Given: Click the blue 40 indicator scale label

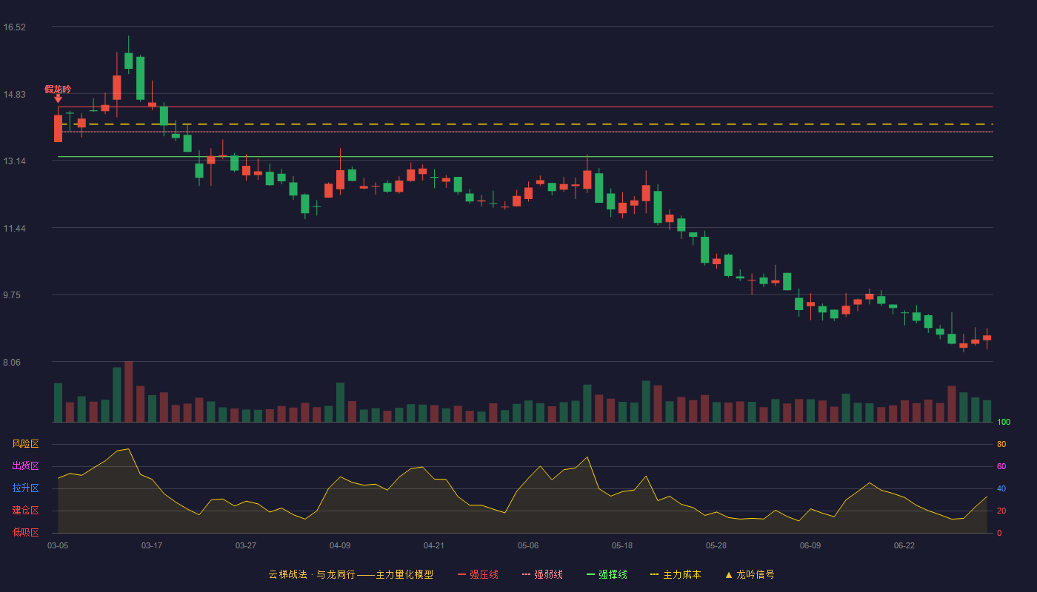Looking at the screenshot, I should click(1001, 488).
